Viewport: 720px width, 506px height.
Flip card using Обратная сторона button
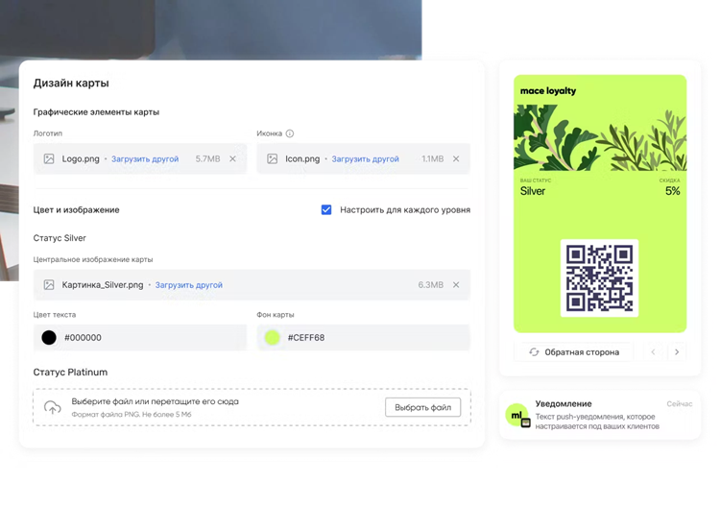(573, 352)
